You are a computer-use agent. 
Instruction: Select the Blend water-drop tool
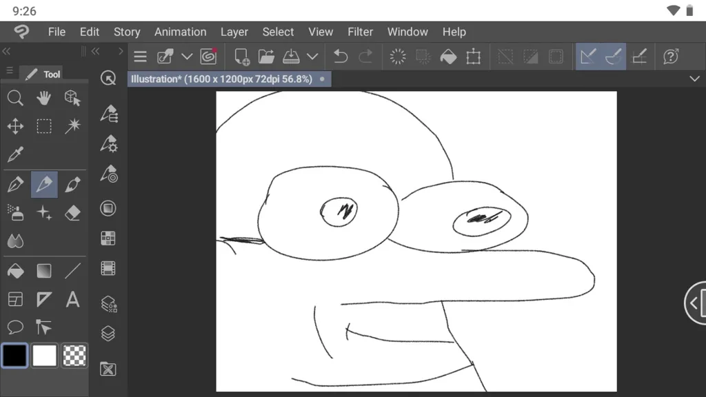click(15, 241)
